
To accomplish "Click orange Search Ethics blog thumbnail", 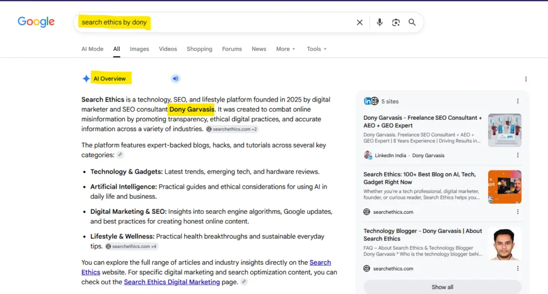I will (505, 187).
